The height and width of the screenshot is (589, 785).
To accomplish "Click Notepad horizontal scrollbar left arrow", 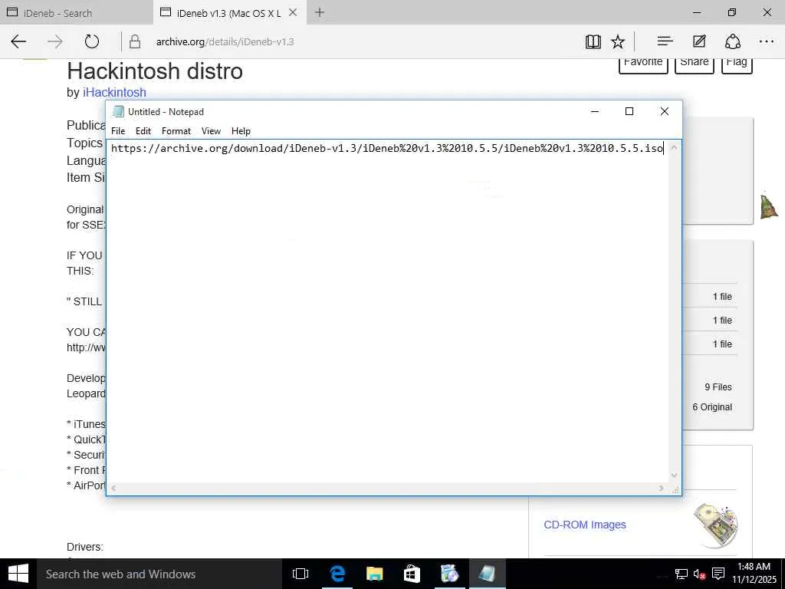I will (113, 488).
